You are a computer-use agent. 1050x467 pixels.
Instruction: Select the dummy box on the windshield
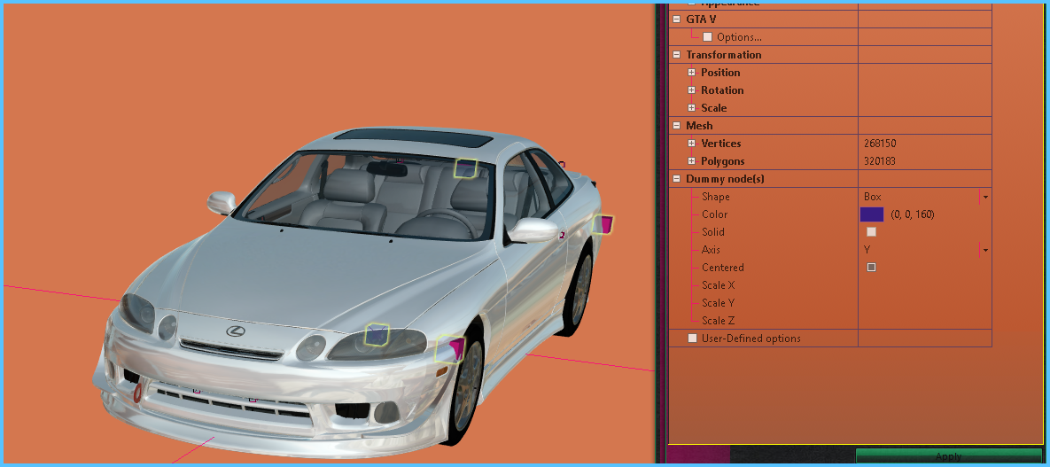(x=466, y=167)
